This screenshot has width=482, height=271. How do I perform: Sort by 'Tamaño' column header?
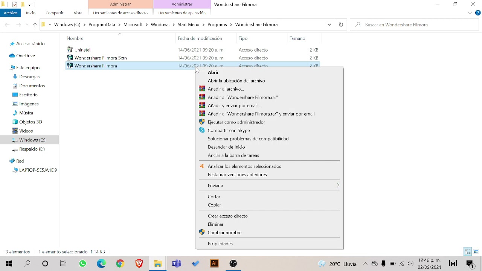coord(304,38)
